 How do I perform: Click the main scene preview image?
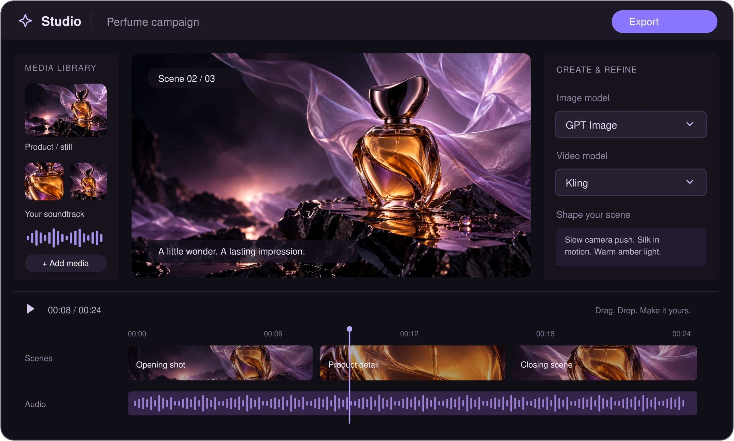click(x=331, y=165)
